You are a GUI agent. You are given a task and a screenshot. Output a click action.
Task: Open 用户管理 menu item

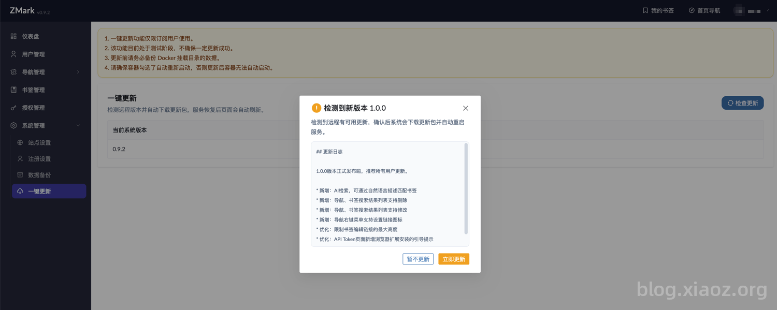pyautogui.click(x=46, y=54)
